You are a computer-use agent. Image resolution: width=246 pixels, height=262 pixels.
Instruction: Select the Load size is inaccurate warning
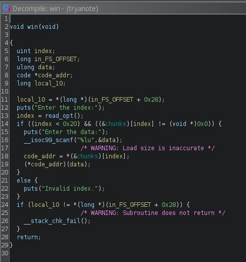tap(147, 148)
